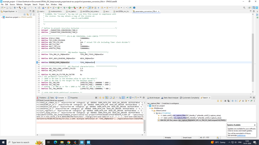Select the line 604 ESC_M1.Ton_value match
Image resolution: width=259 pixels, height=145 pixels.
[x=192, y=120]
